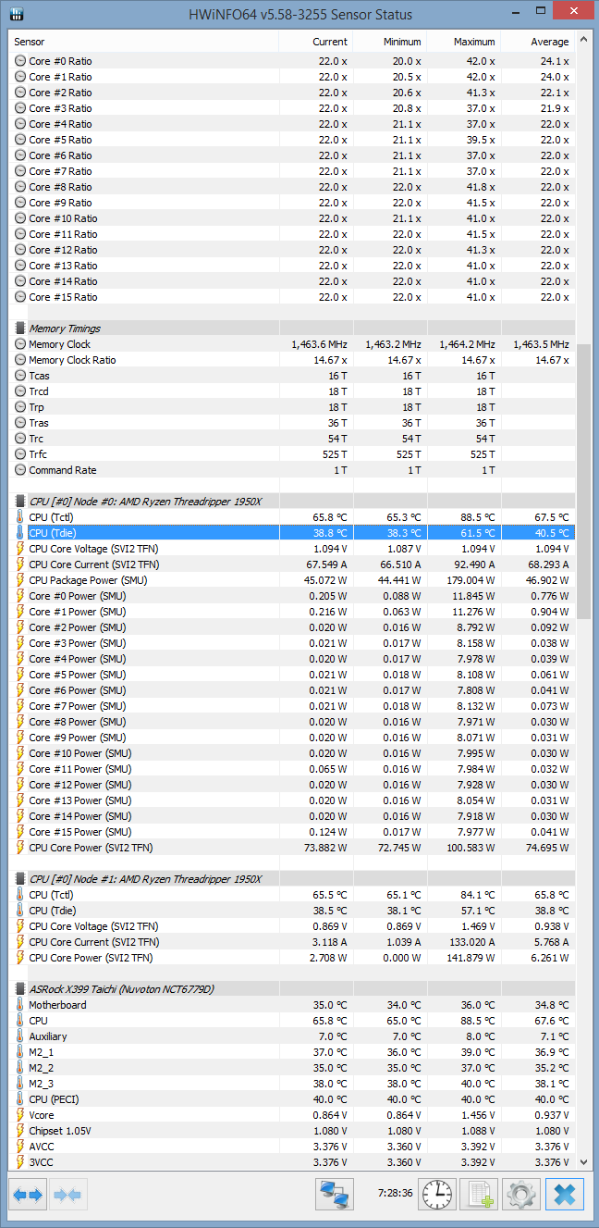Select the highlighted CPU (Tdie) row in Node #0

(292, 533)
